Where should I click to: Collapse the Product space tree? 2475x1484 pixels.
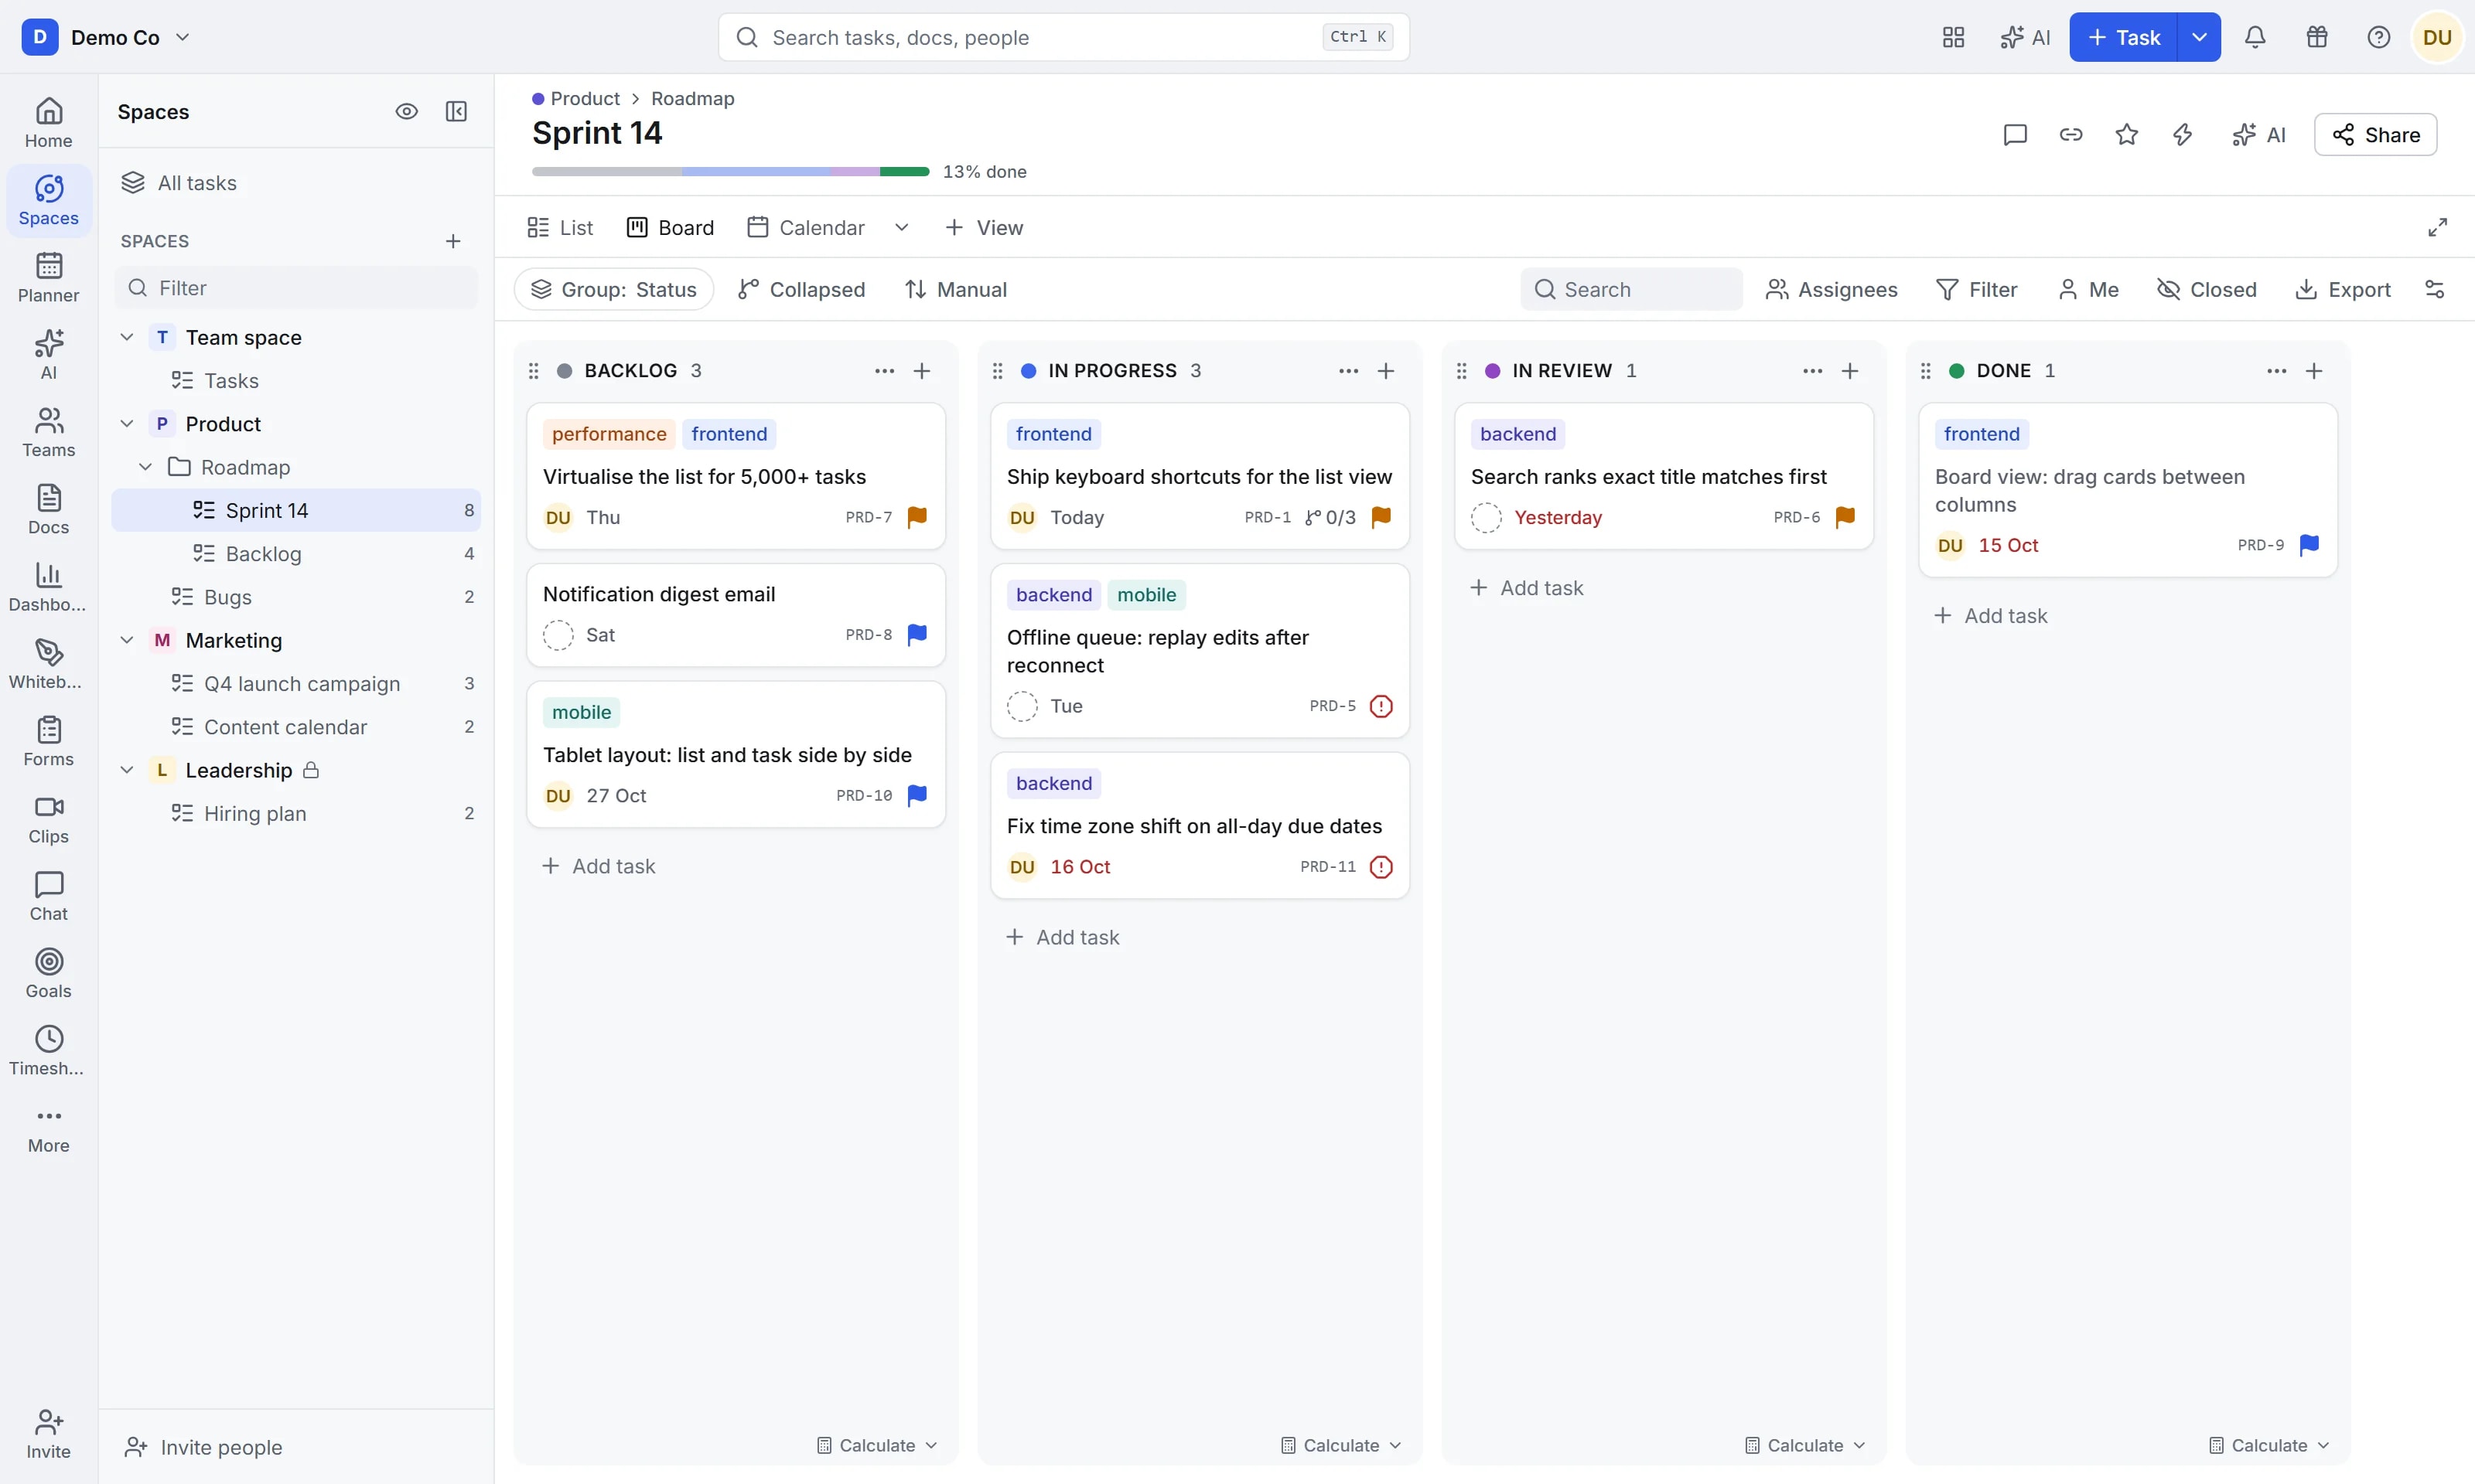click(x=127, y=424)
